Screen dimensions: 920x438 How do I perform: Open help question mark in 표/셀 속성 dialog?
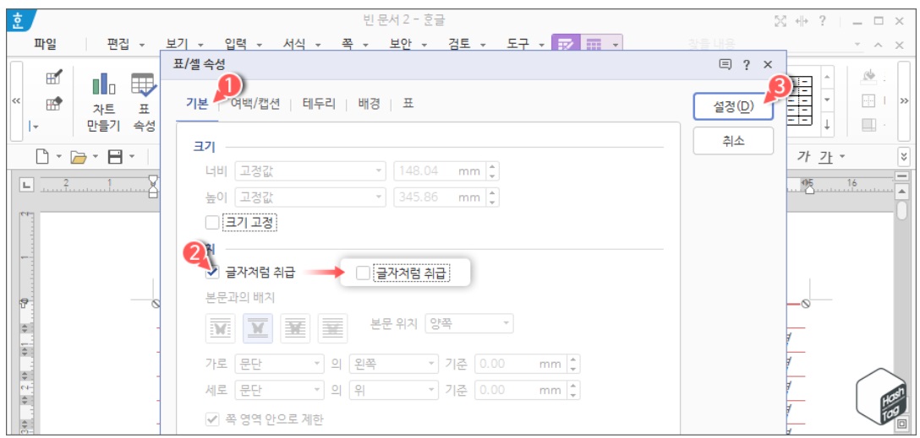tap(747, 65)
